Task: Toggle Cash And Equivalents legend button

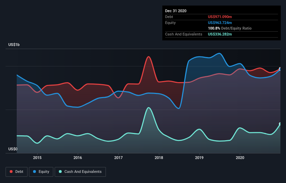Action: coord(80,172)
